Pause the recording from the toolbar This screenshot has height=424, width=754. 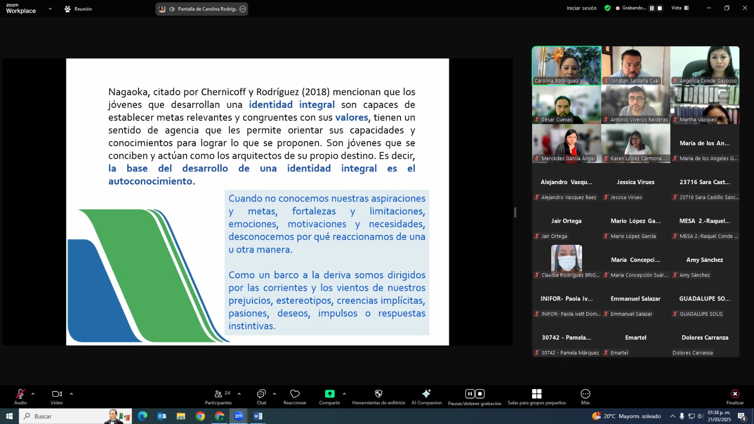[469, 393]
